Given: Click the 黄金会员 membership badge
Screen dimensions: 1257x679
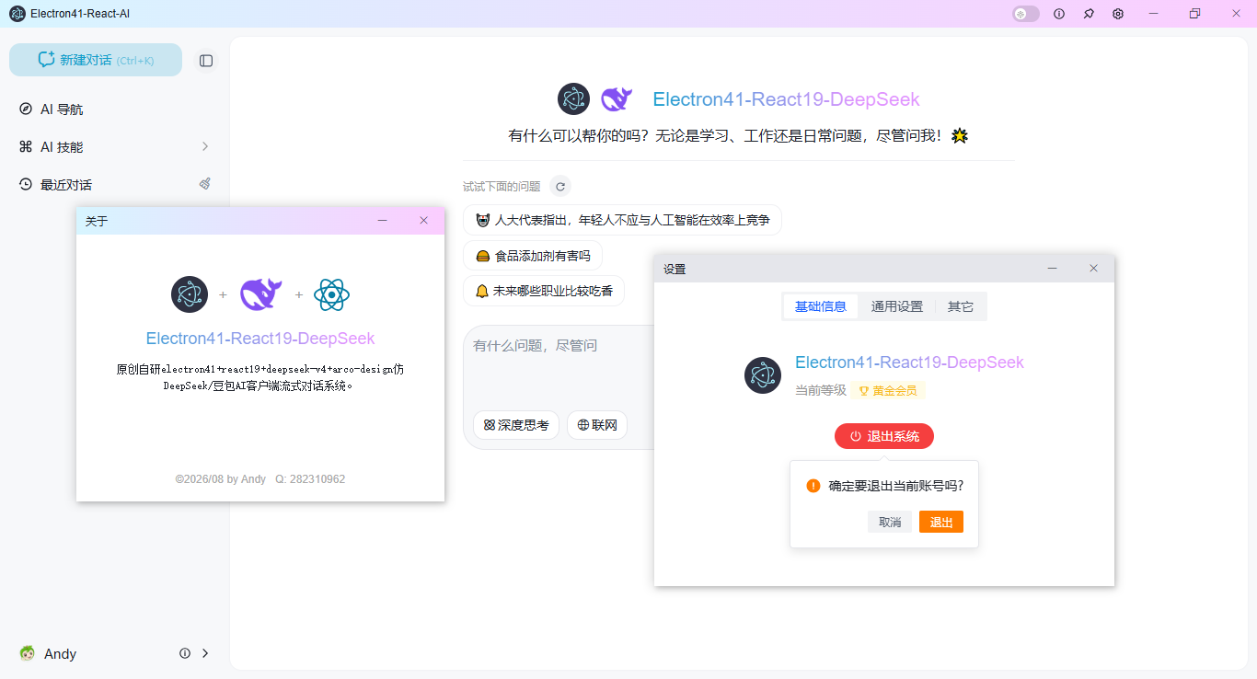Looking at the screenshot, I should pos(888,390).
